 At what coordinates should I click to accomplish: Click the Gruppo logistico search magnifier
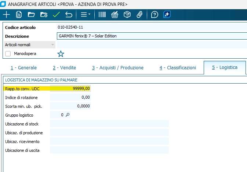click(68, 115)
